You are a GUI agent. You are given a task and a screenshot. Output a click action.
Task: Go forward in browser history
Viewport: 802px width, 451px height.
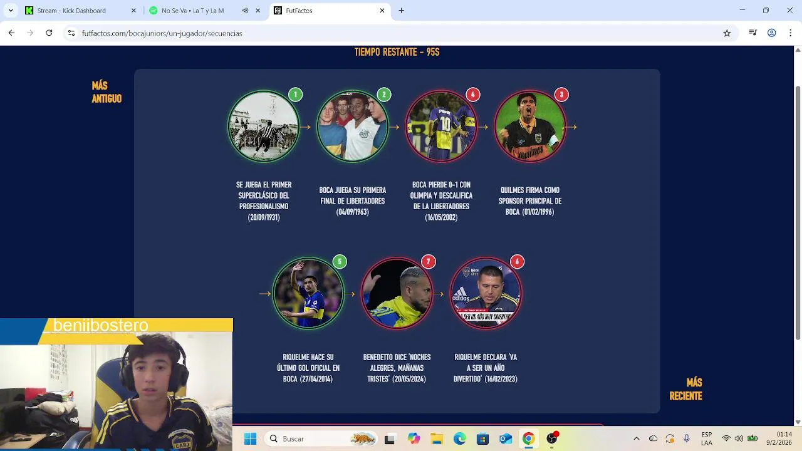30,33
